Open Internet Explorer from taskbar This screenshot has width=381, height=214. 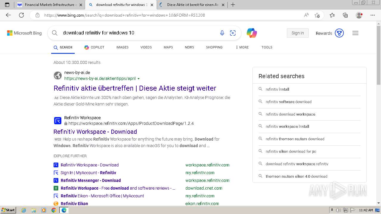point(24,210)
